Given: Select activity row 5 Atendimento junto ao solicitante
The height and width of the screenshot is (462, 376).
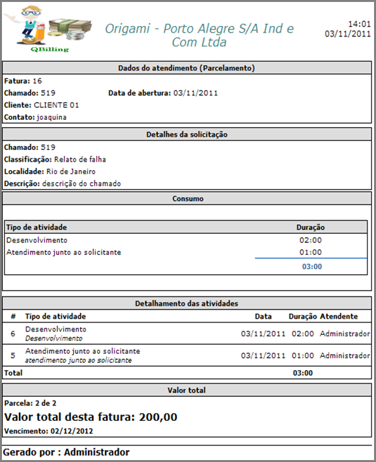Looking at the screenshot, I should tap(187, 355).
